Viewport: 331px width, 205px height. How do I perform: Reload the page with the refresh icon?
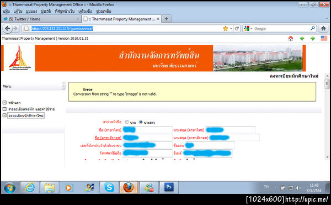coord(237,29)
